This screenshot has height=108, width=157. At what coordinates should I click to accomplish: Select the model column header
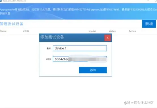point(93,31)
